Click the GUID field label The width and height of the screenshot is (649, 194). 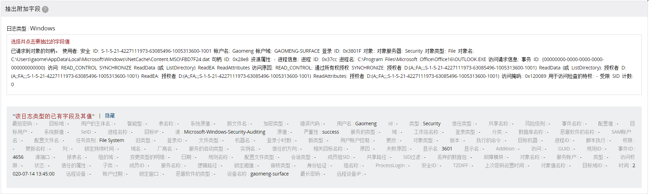click(x=564, y=149)
